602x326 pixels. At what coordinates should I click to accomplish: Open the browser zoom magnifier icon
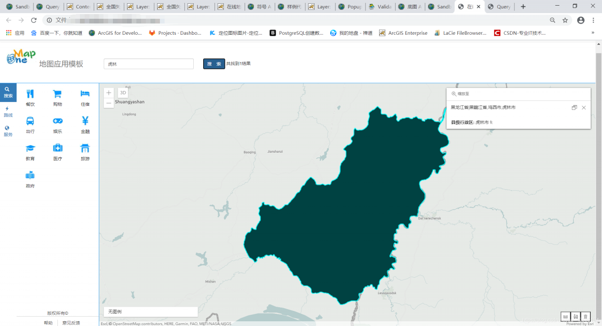coord(553,20)
